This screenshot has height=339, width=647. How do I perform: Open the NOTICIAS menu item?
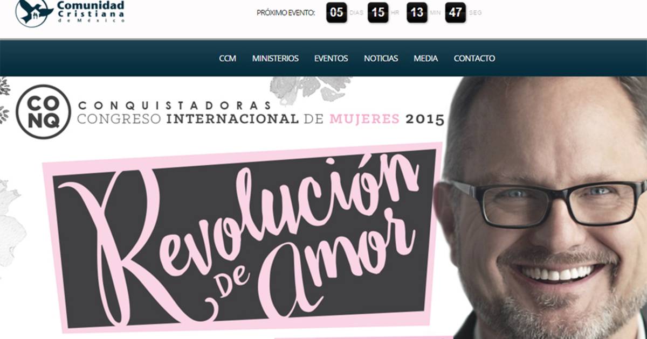click(381, 58)
